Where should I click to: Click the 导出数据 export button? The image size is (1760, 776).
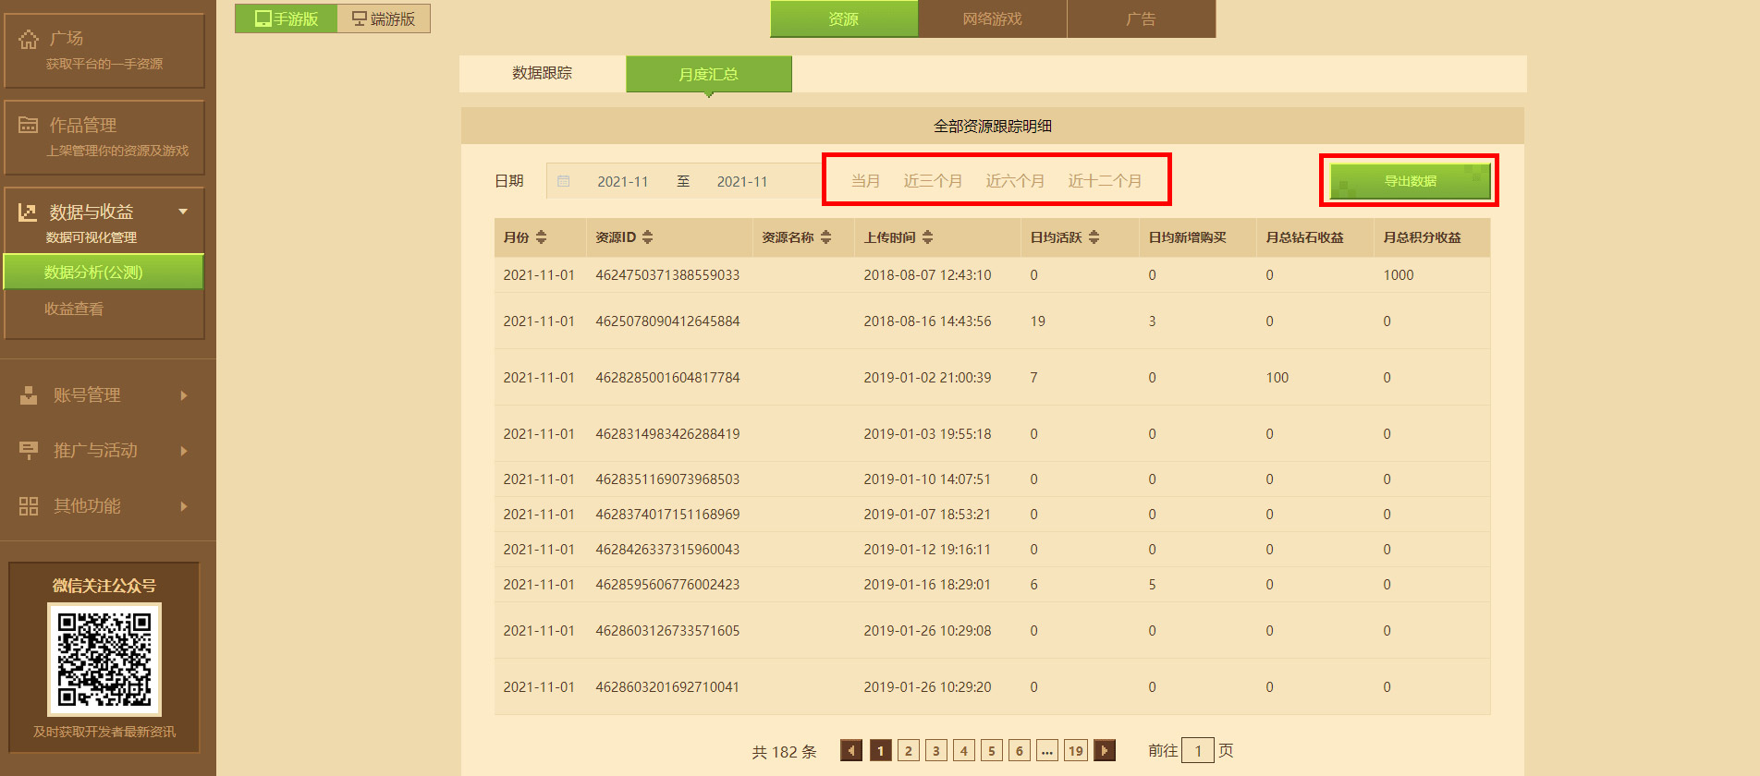coord(1410,181)
